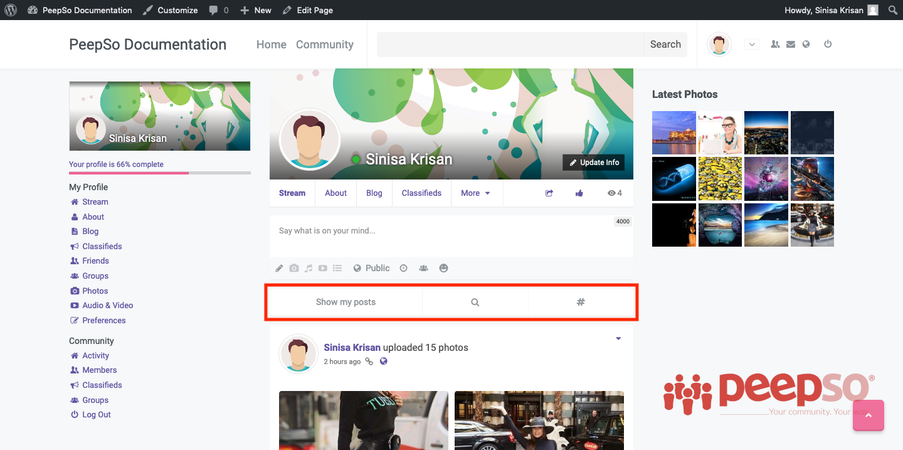
Task: Open the hashtag filter on the stream
Action: pyautogui.click(x=581, y=303)
